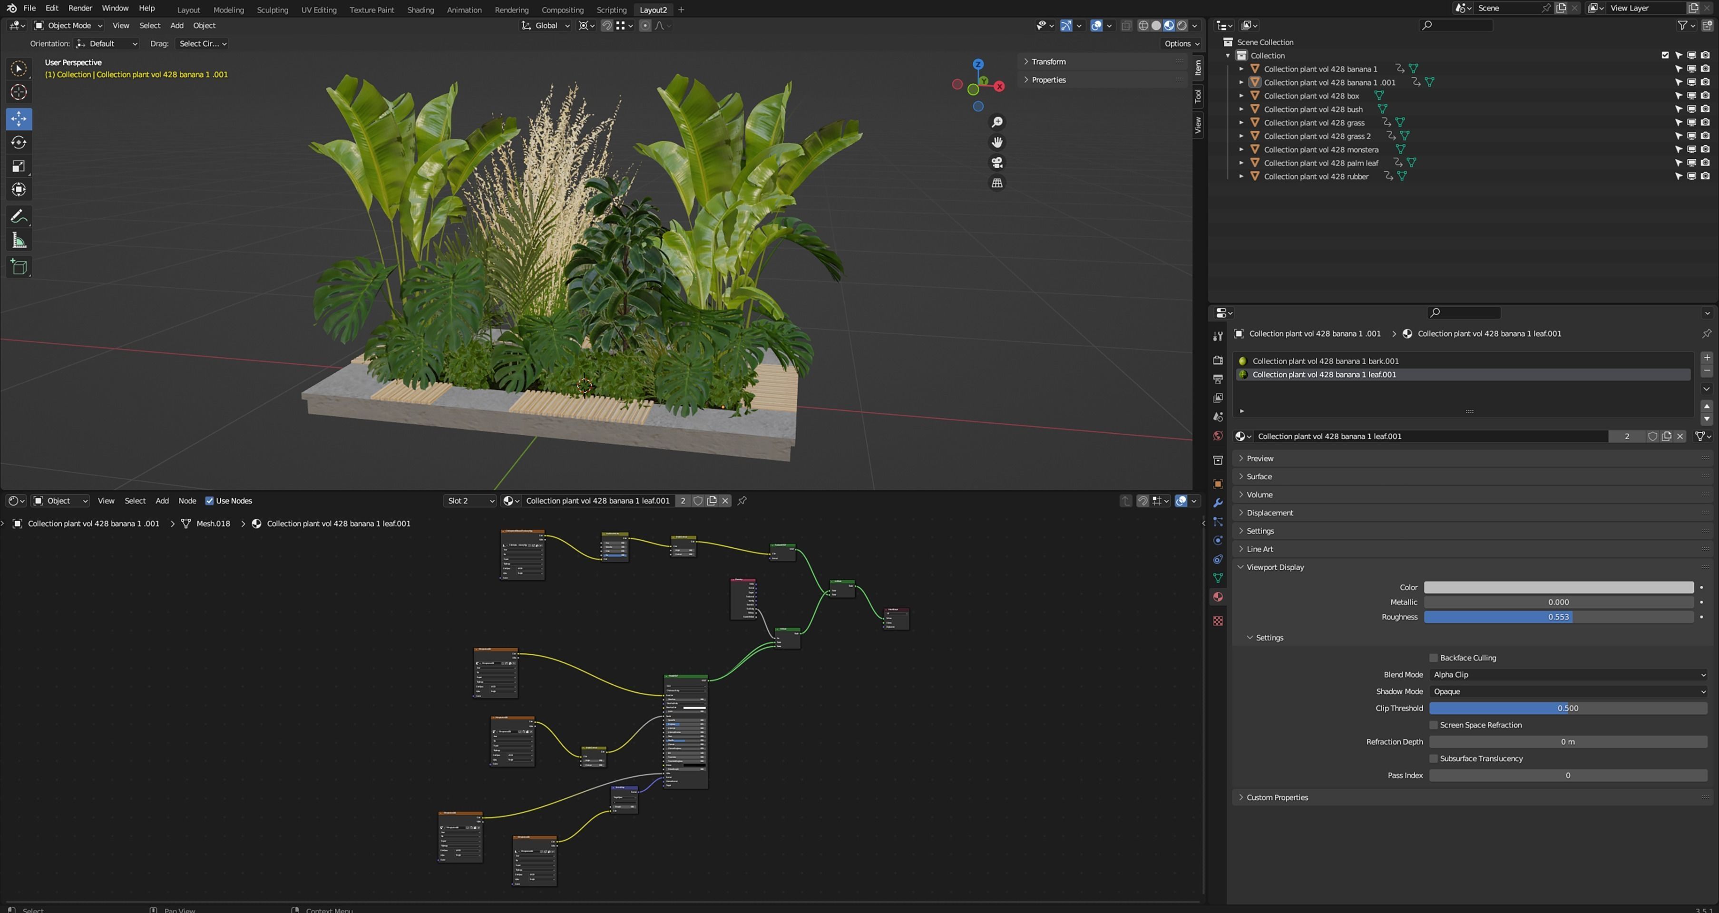The height and width of the screenshot is (913, 1719).
Task: Open the Material properties tab icon
Action: (1218, 597)
